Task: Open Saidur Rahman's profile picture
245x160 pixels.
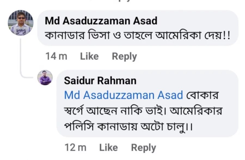Action: (x=45, y=78)
